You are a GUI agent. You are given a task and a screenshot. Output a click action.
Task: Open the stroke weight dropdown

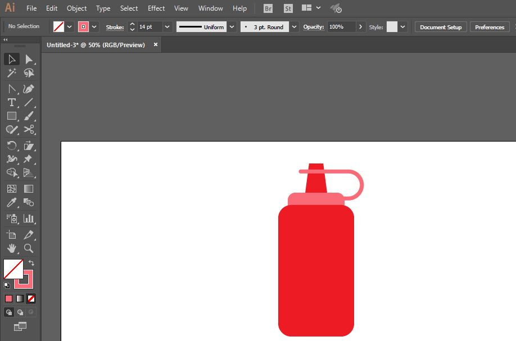click(x=168, y=27)
